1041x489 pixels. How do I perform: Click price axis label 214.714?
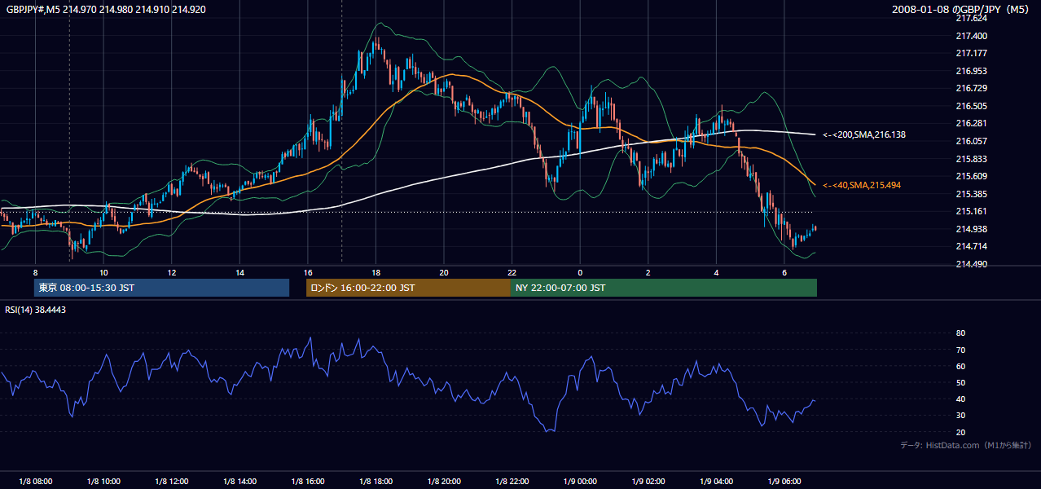(971, 246)
